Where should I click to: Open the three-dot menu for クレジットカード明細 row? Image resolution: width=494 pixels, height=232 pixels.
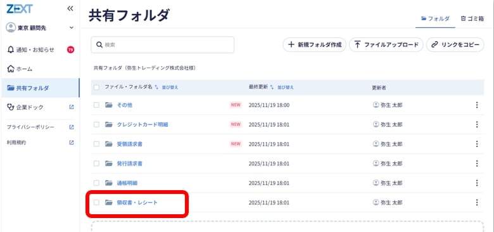477,124
